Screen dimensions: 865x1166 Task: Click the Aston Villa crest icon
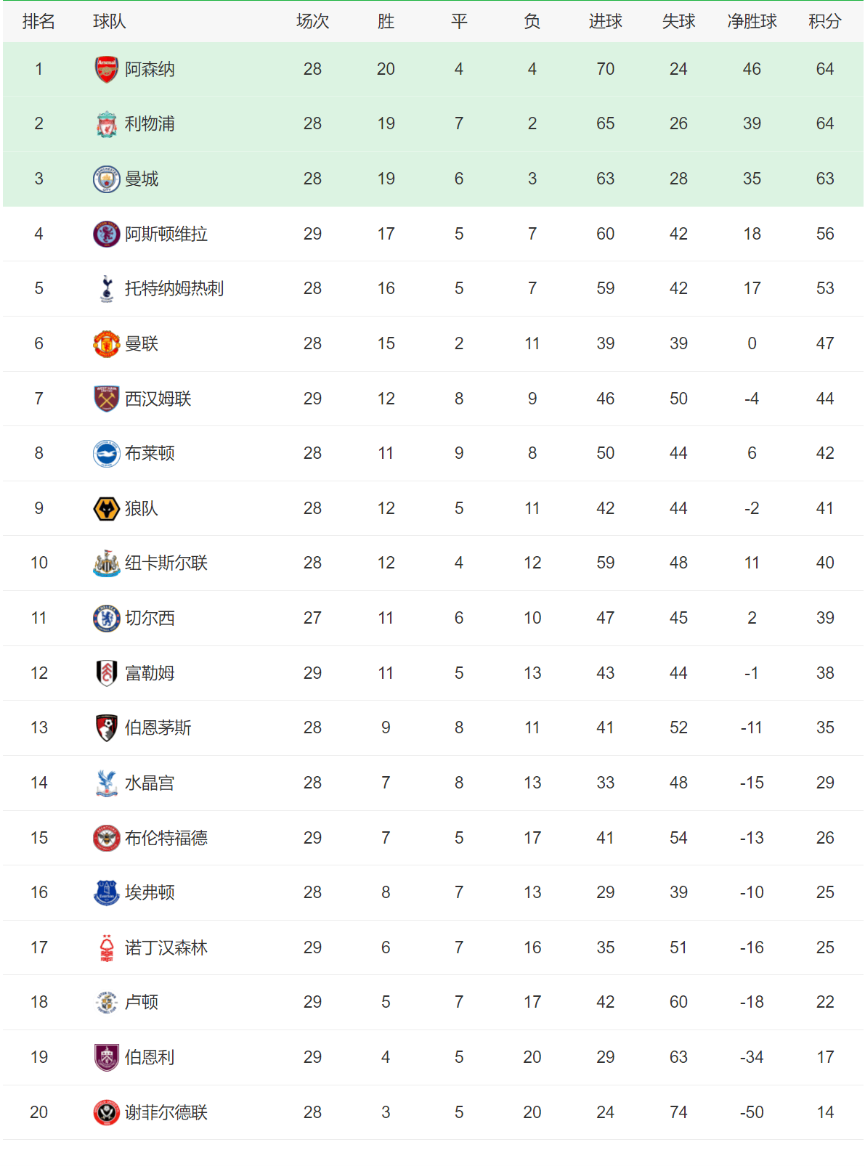tap(107, 235)
